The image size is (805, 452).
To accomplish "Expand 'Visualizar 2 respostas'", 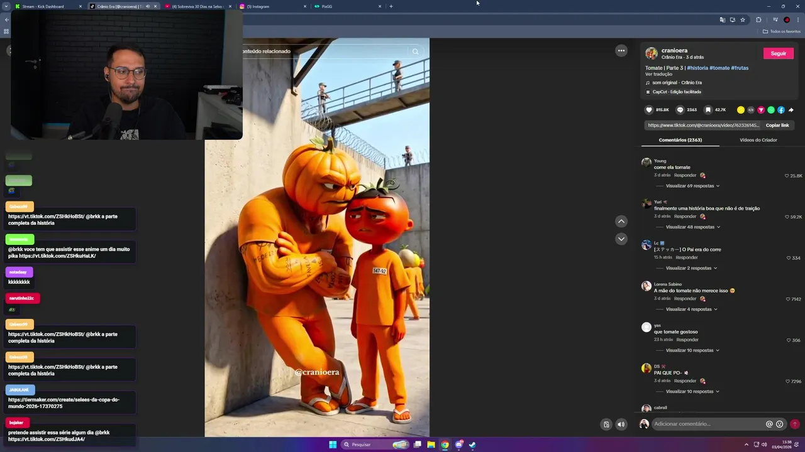I will pos(691,268).
